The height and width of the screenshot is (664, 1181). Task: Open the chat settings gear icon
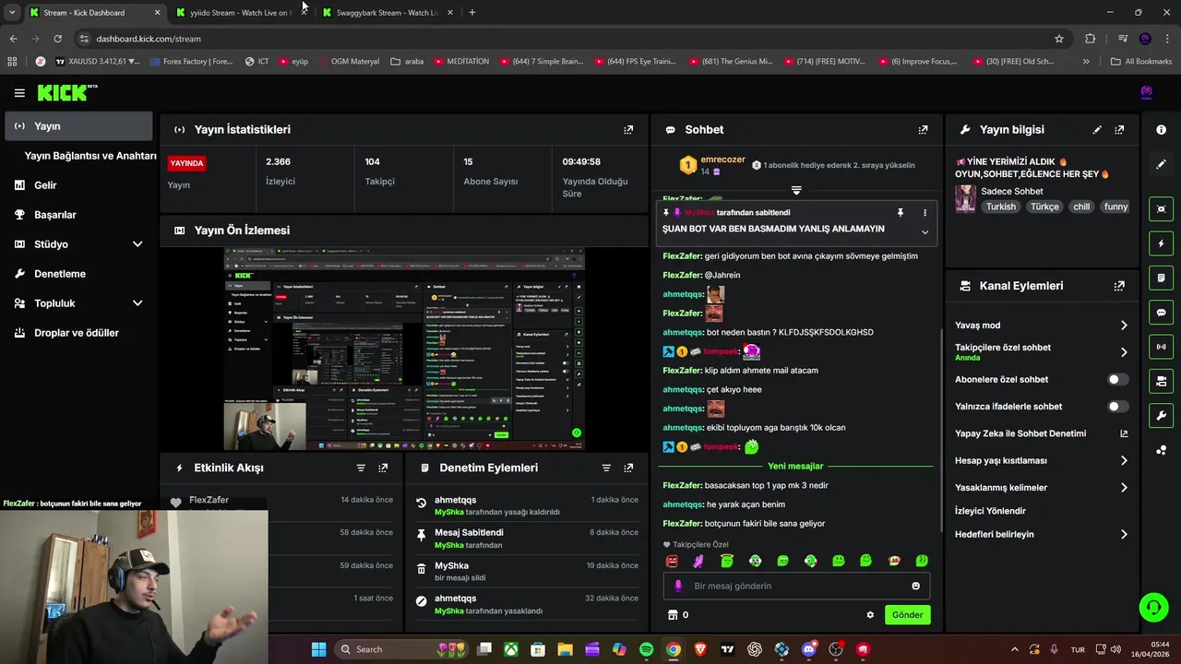[x=870, y=615]
